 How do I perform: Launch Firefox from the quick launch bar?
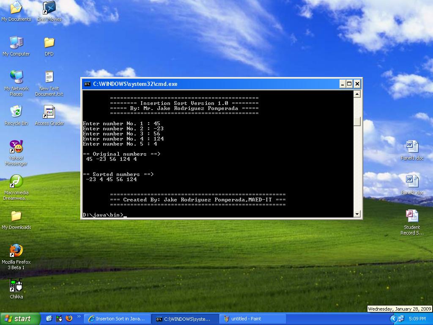coord(69,319)
